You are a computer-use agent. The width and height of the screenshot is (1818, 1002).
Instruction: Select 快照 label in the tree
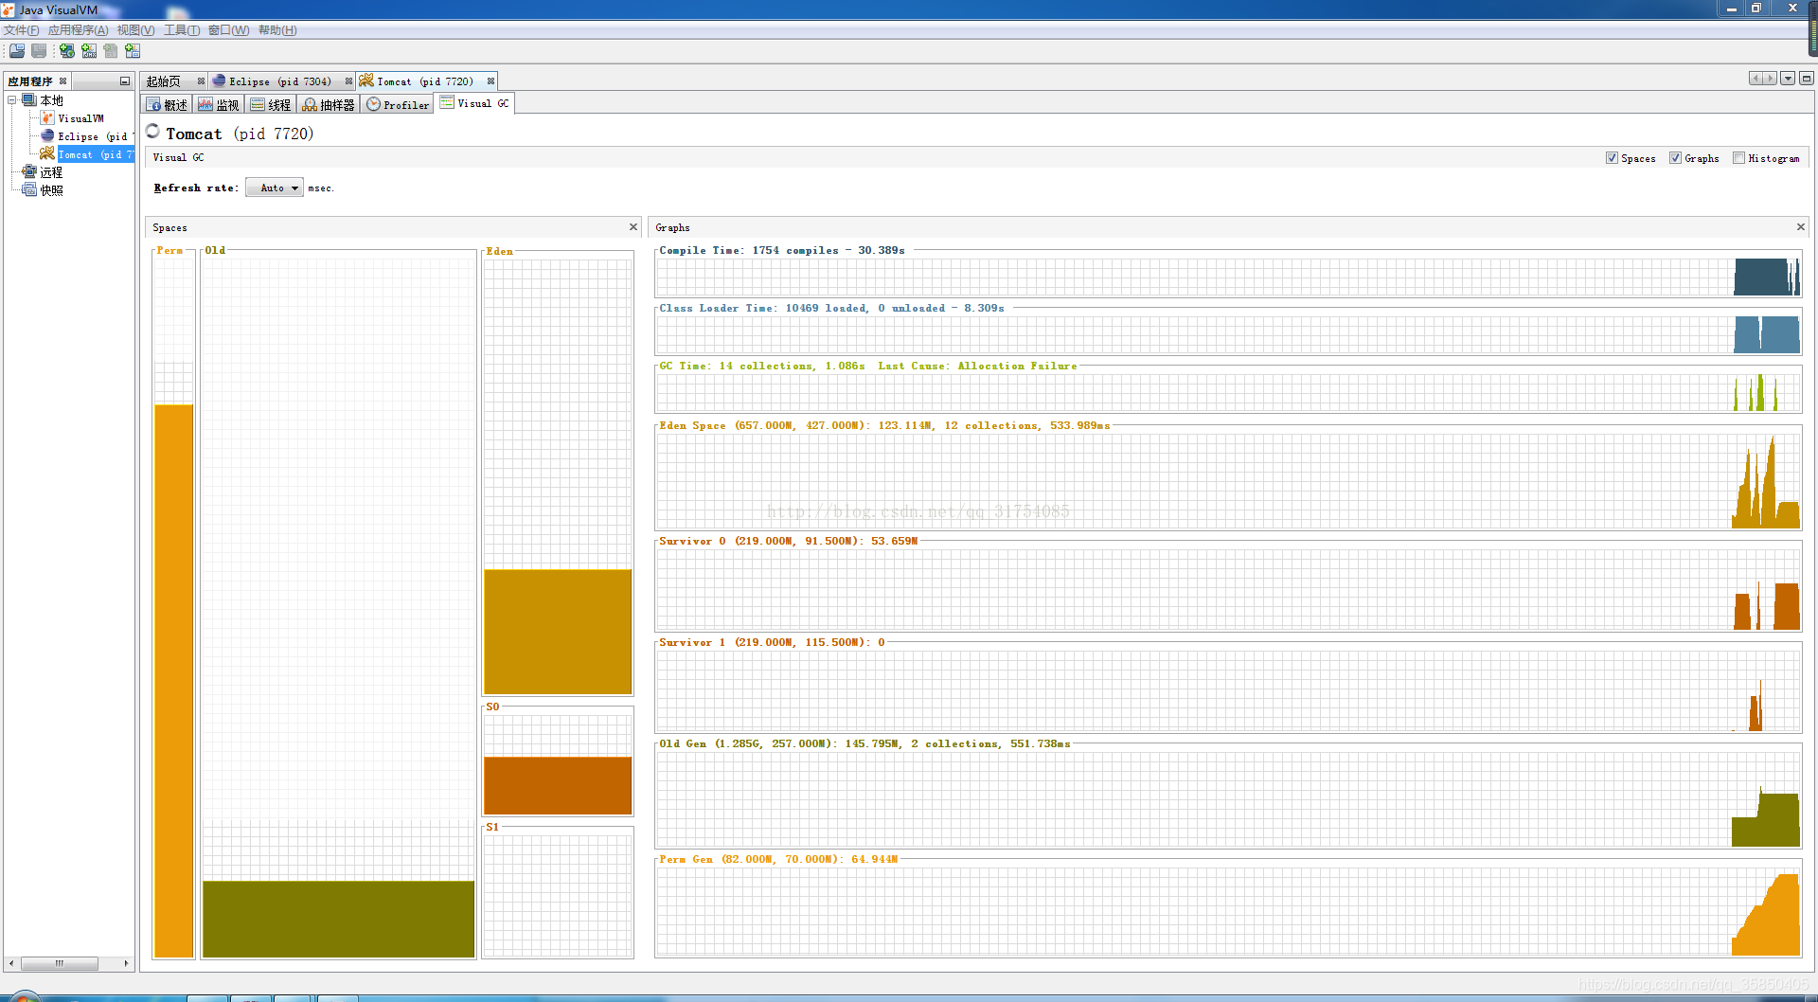tap(51, 190)
